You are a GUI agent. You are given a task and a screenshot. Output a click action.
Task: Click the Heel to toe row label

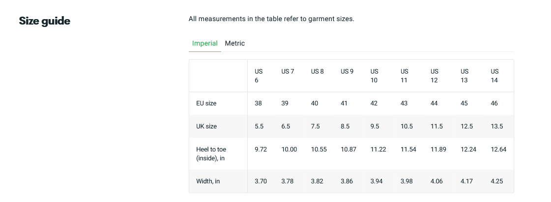point(211,154)
